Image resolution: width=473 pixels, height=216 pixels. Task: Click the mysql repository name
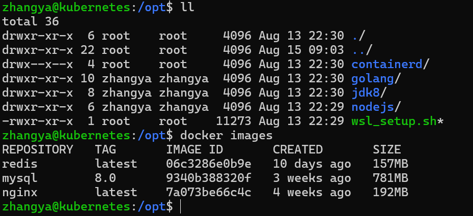20,178
